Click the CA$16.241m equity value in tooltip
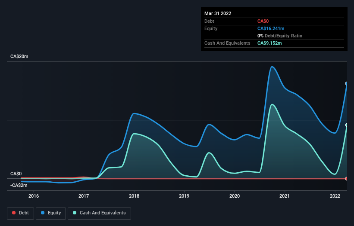 coord(271,28)
